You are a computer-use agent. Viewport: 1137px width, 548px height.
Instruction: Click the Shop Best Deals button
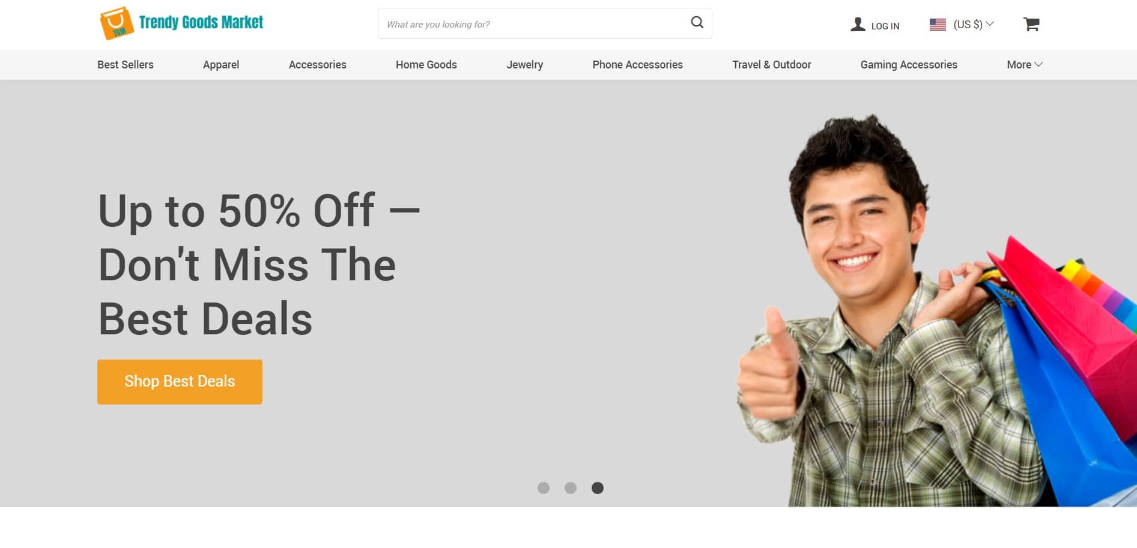point(180,382)
